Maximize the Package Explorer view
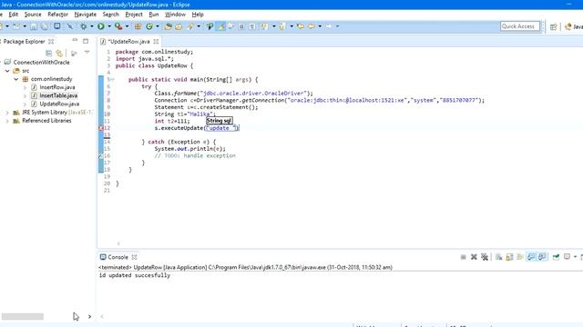Viewport: 583px width, 327px height. 86,41
